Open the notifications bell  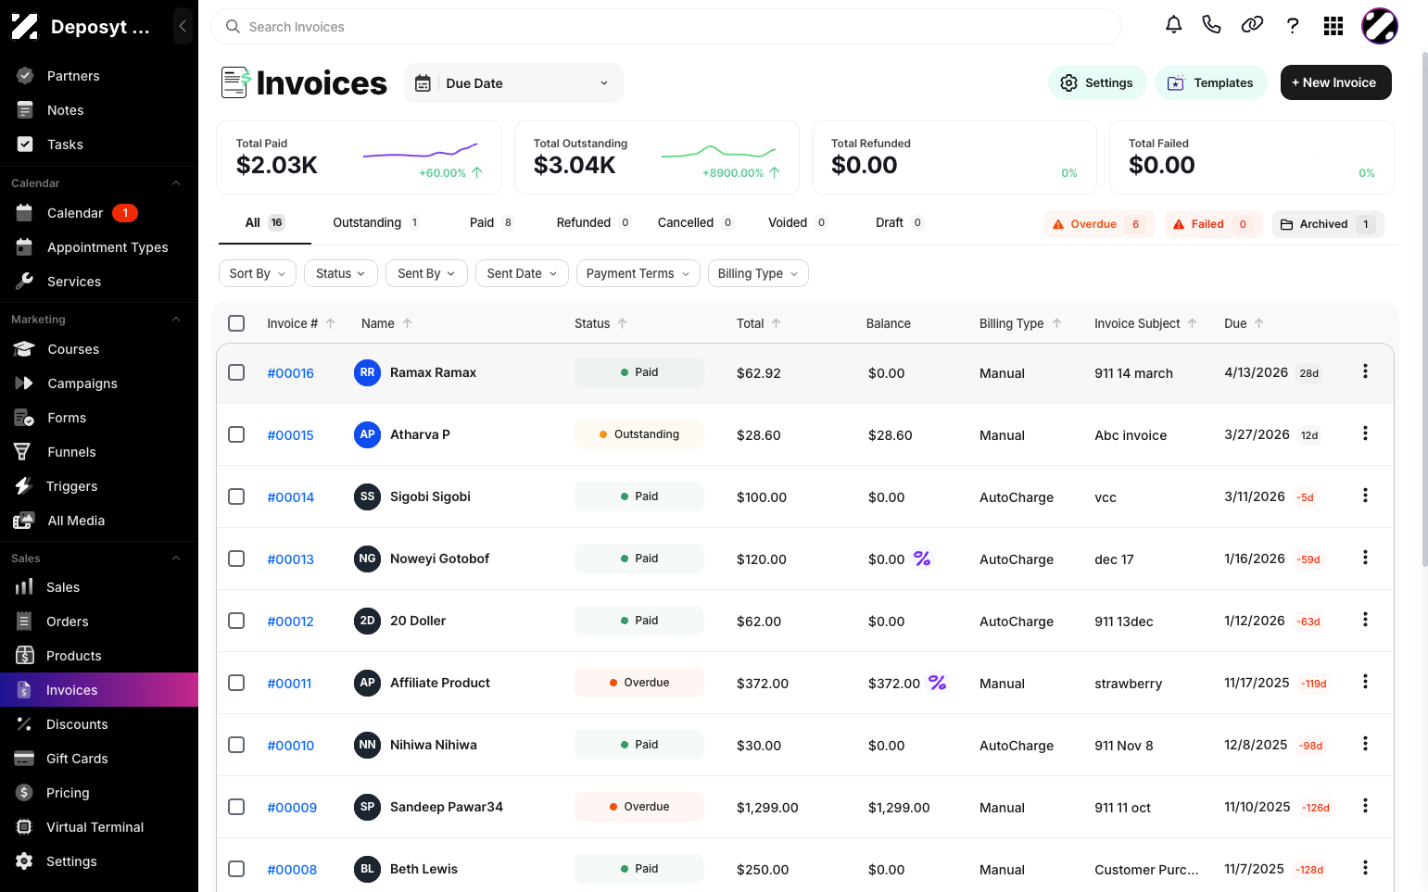pyautogui.click(x=1173, y=25)
